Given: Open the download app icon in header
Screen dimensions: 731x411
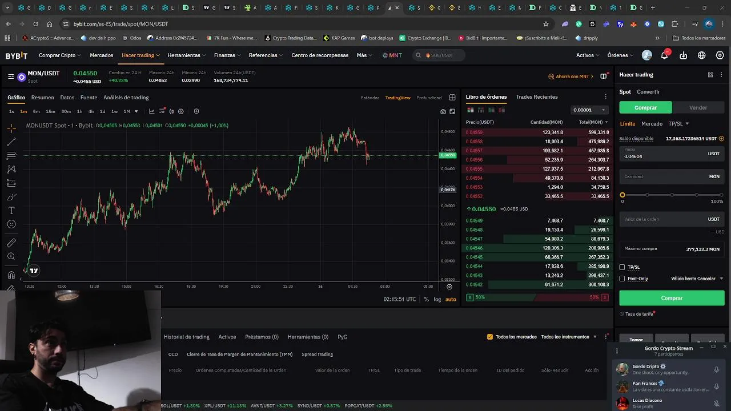Looking at the screenshot, I should click(x=684, y=55).
